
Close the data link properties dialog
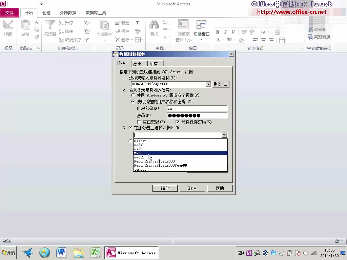[231, 54]
